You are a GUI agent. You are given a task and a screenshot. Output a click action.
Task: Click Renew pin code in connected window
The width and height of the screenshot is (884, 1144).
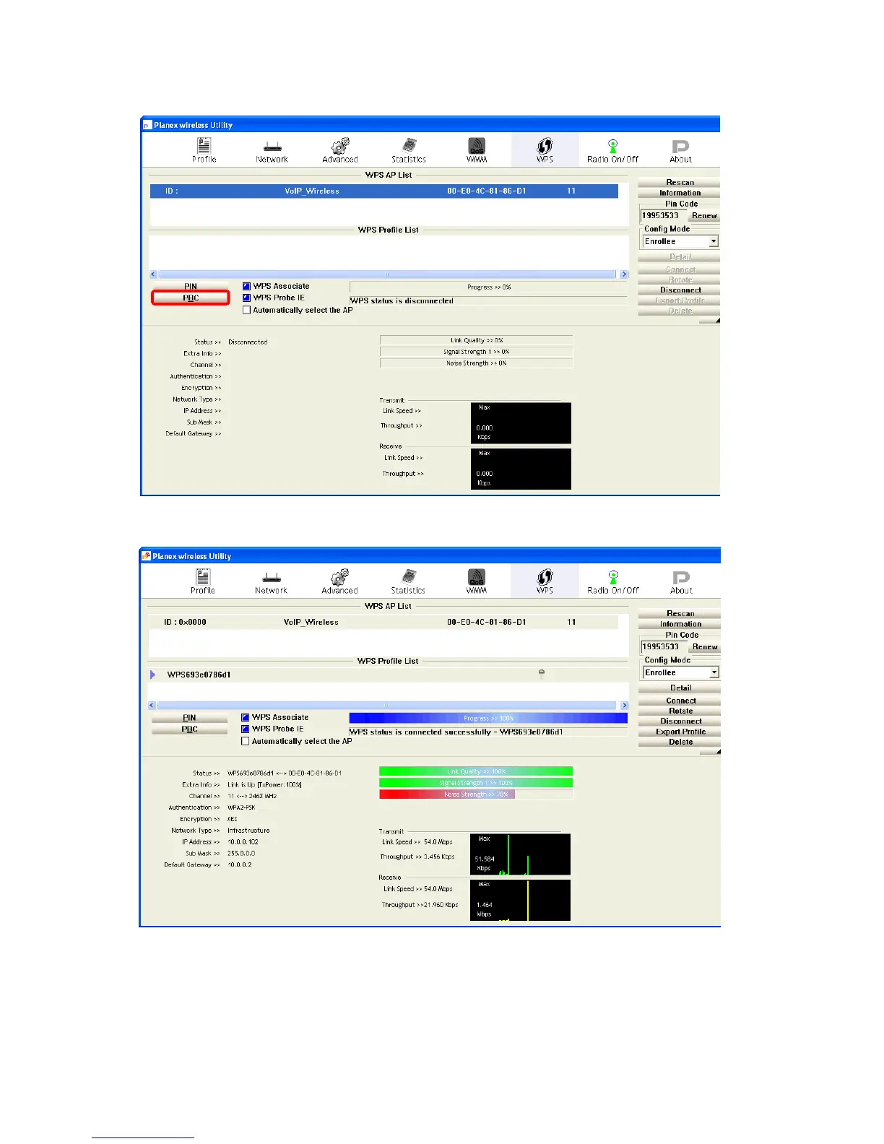click(704, 646)
